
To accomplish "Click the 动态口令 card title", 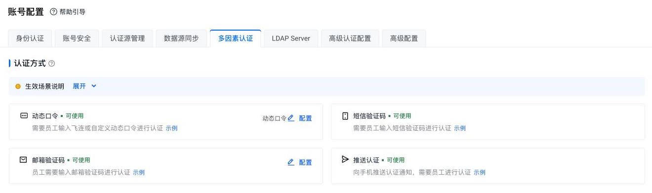I will [x=45, y=116].
